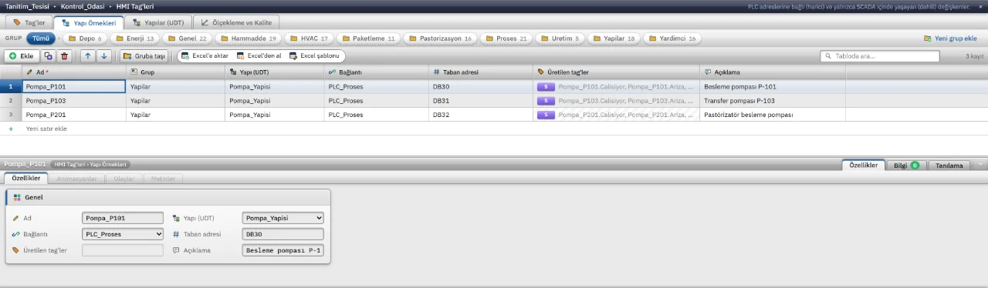Click the Özellikler tab at right
This screenshot has width=988, height=288.
864,165
